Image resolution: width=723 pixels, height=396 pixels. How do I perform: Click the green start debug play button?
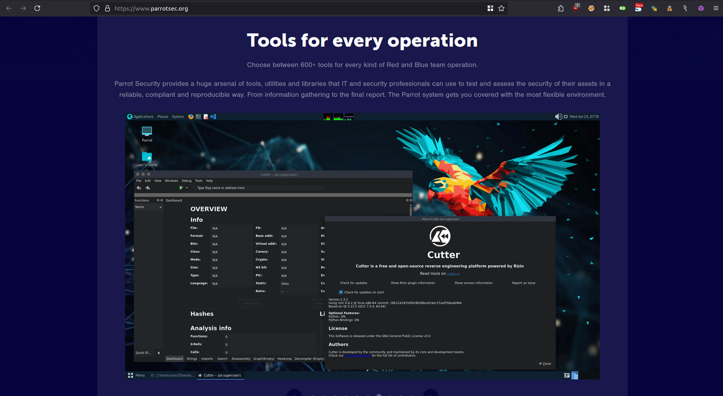tap(181, 188)
